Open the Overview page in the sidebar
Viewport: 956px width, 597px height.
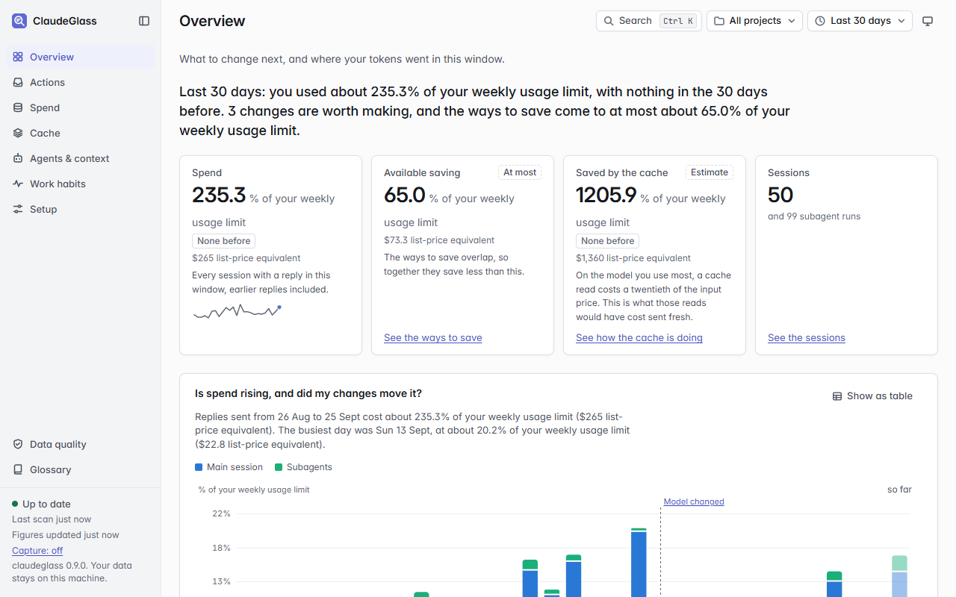81,57
